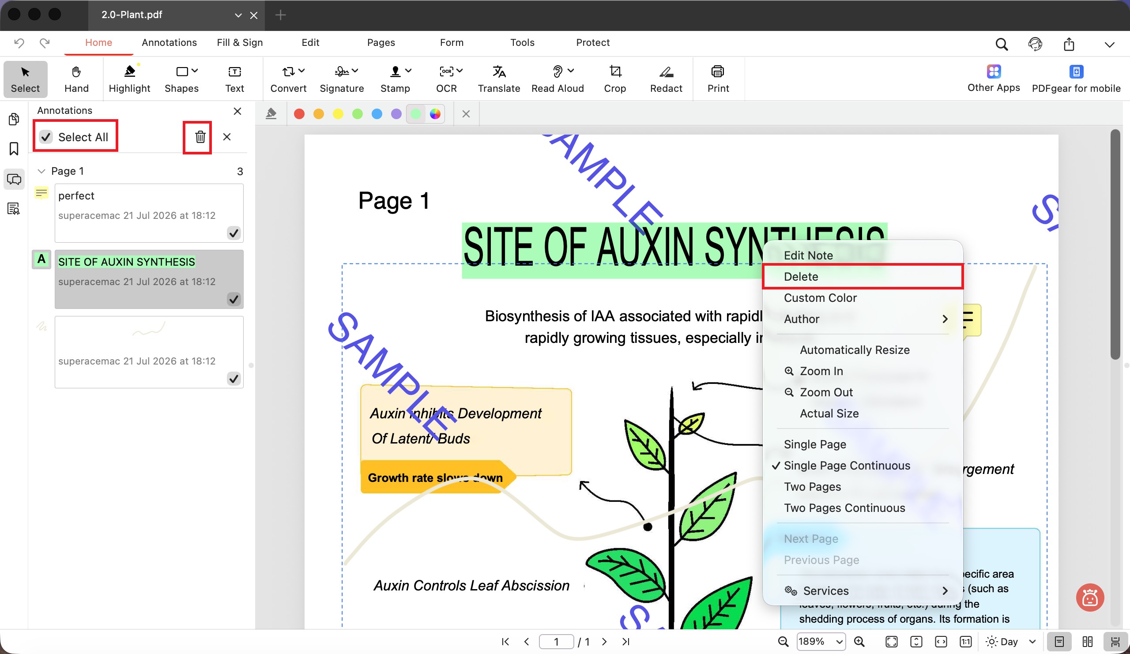
Task: Click the fit page icon
Action: (x=892, y=642)
